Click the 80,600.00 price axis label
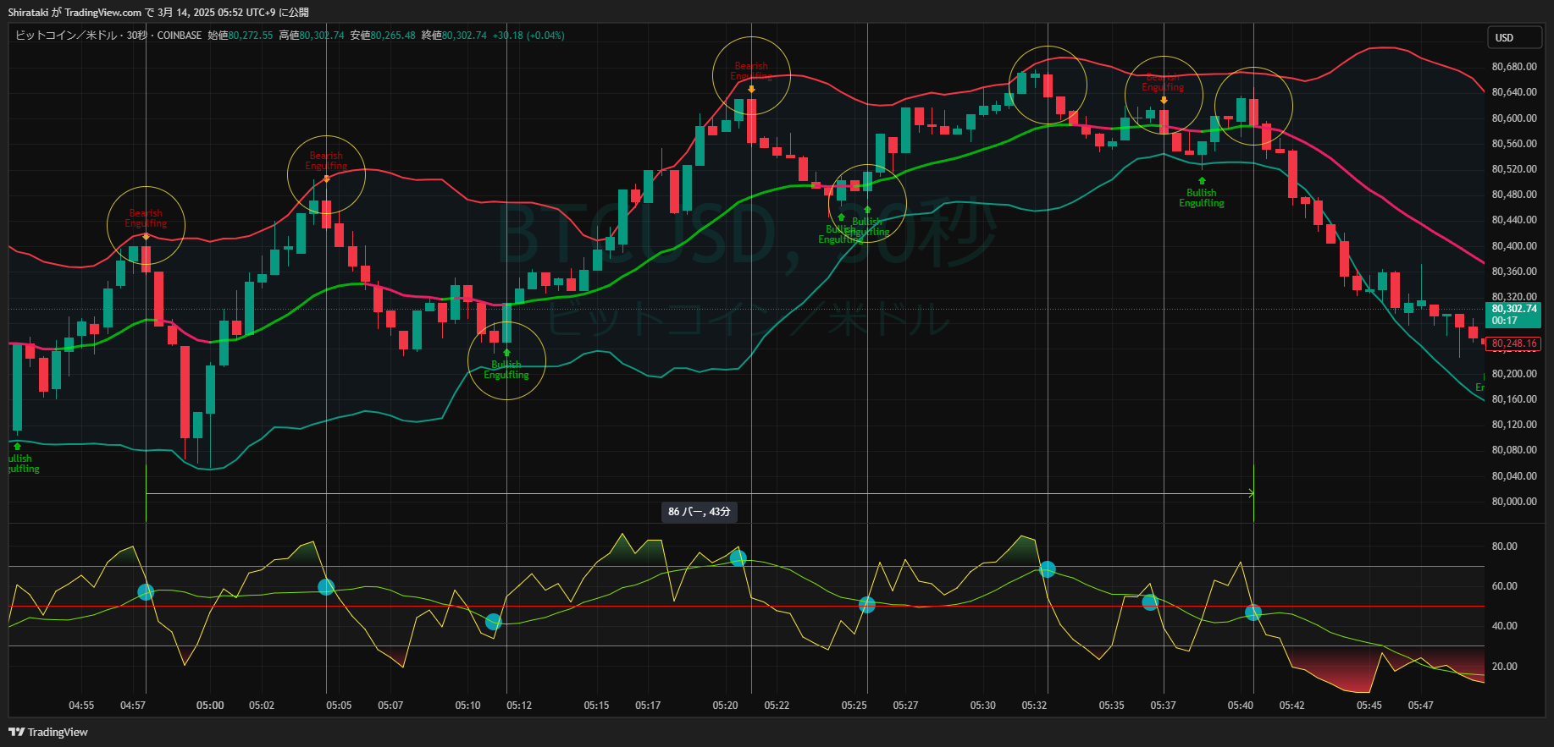 coord(1513,118)
